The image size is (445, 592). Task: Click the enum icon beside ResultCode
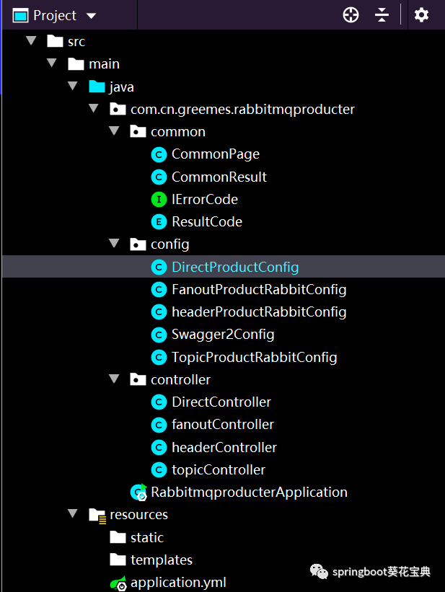coord(159,222)
